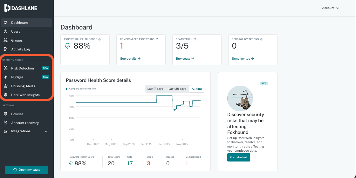The width and height of the screenshot is (356, 178).
Task: Click the Dashboard page heading
Action: (77, 27)
